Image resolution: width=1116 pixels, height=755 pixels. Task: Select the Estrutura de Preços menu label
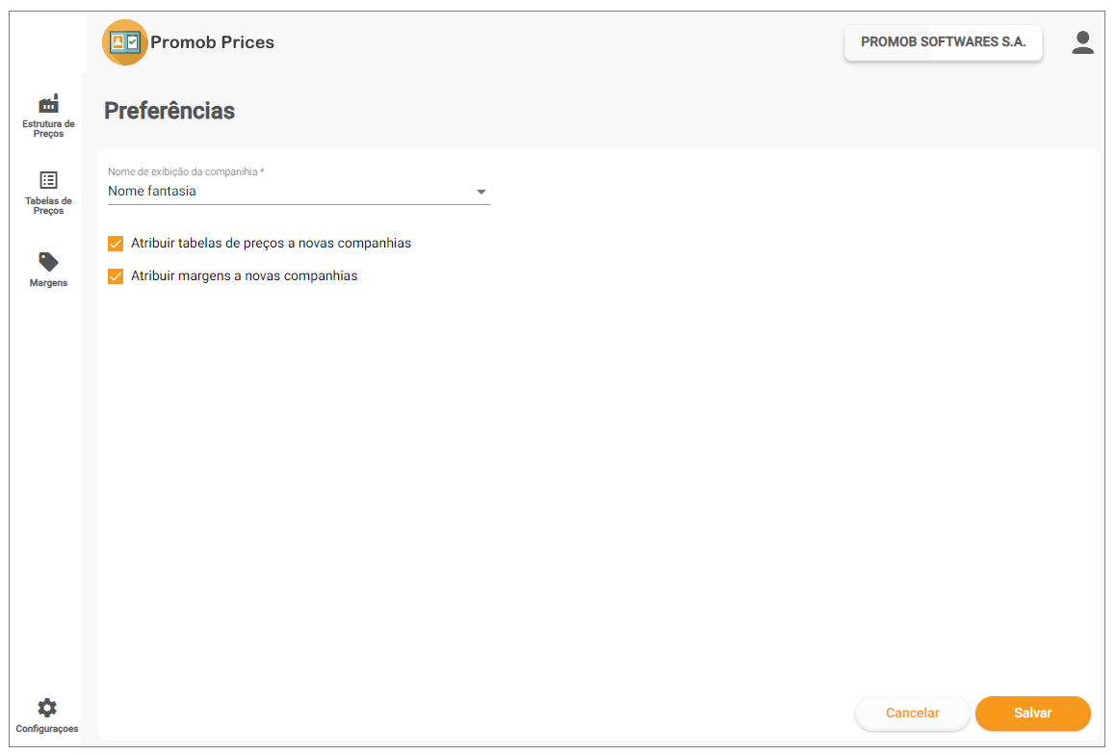(48, 129)
